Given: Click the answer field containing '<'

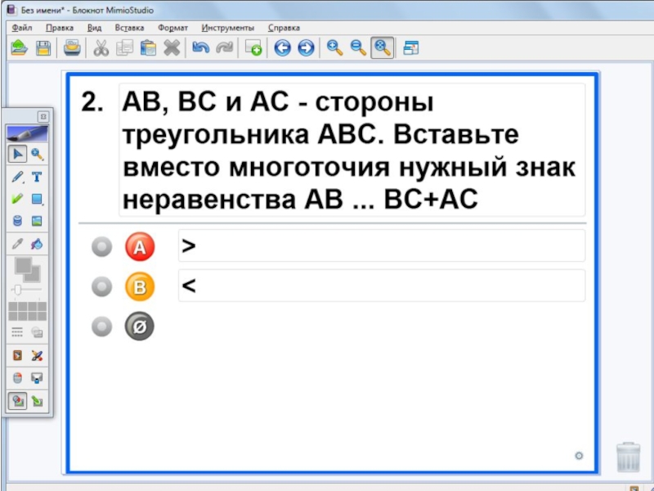Looking at the screenshot, I should [381, 286].
